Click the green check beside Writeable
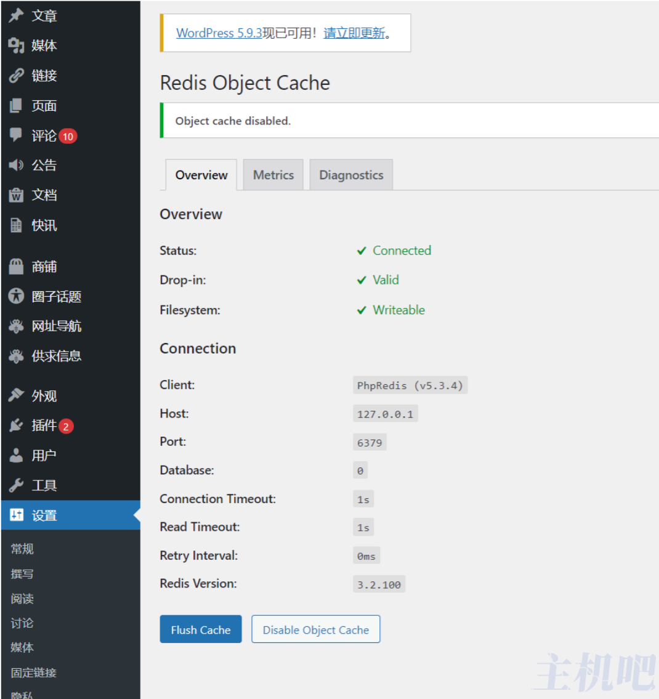Image resolution: width=659 pixels, height=699 pixels. click(x=362, y=310)
